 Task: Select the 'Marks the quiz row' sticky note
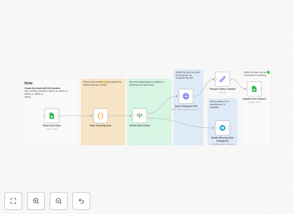point(256,107)
